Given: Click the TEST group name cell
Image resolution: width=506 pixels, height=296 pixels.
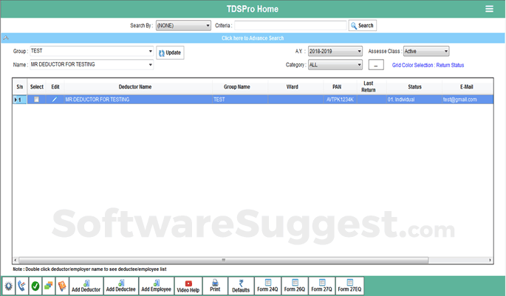Looking at the screenshot, I should coord(240,100).
